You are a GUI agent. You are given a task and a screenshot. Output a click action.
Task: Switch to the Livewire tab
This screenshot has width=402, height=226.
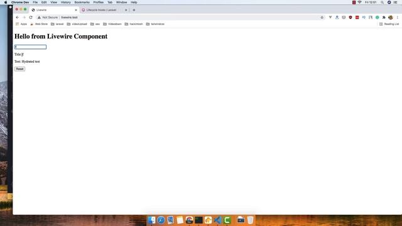[54, 10]
